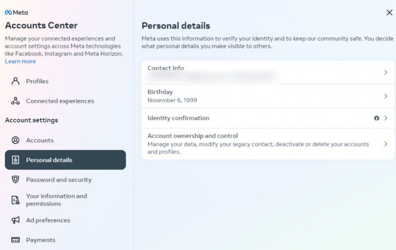Expand Identity confirmation options
Screen dimensions: 396x250
[x=386, y=118]
